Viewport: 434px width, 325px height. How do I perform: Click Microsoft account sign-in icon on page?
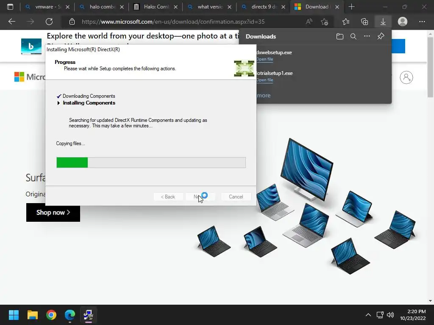(x=406, y=77)
